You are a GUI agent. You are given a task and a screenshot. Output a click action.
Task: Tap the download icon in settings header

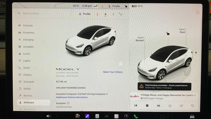point(97,14)
